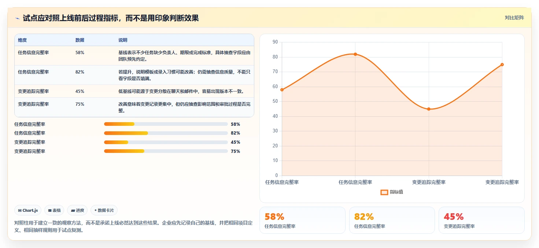Screen dimensions: 539x248
Task: Click the 说明 column header
Action: tap(123, 40)
